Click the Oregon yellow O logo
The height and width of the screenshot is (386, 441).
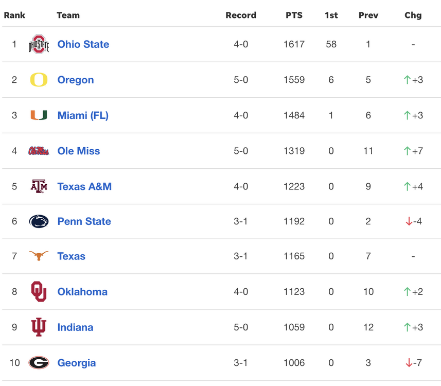point(39,80)
